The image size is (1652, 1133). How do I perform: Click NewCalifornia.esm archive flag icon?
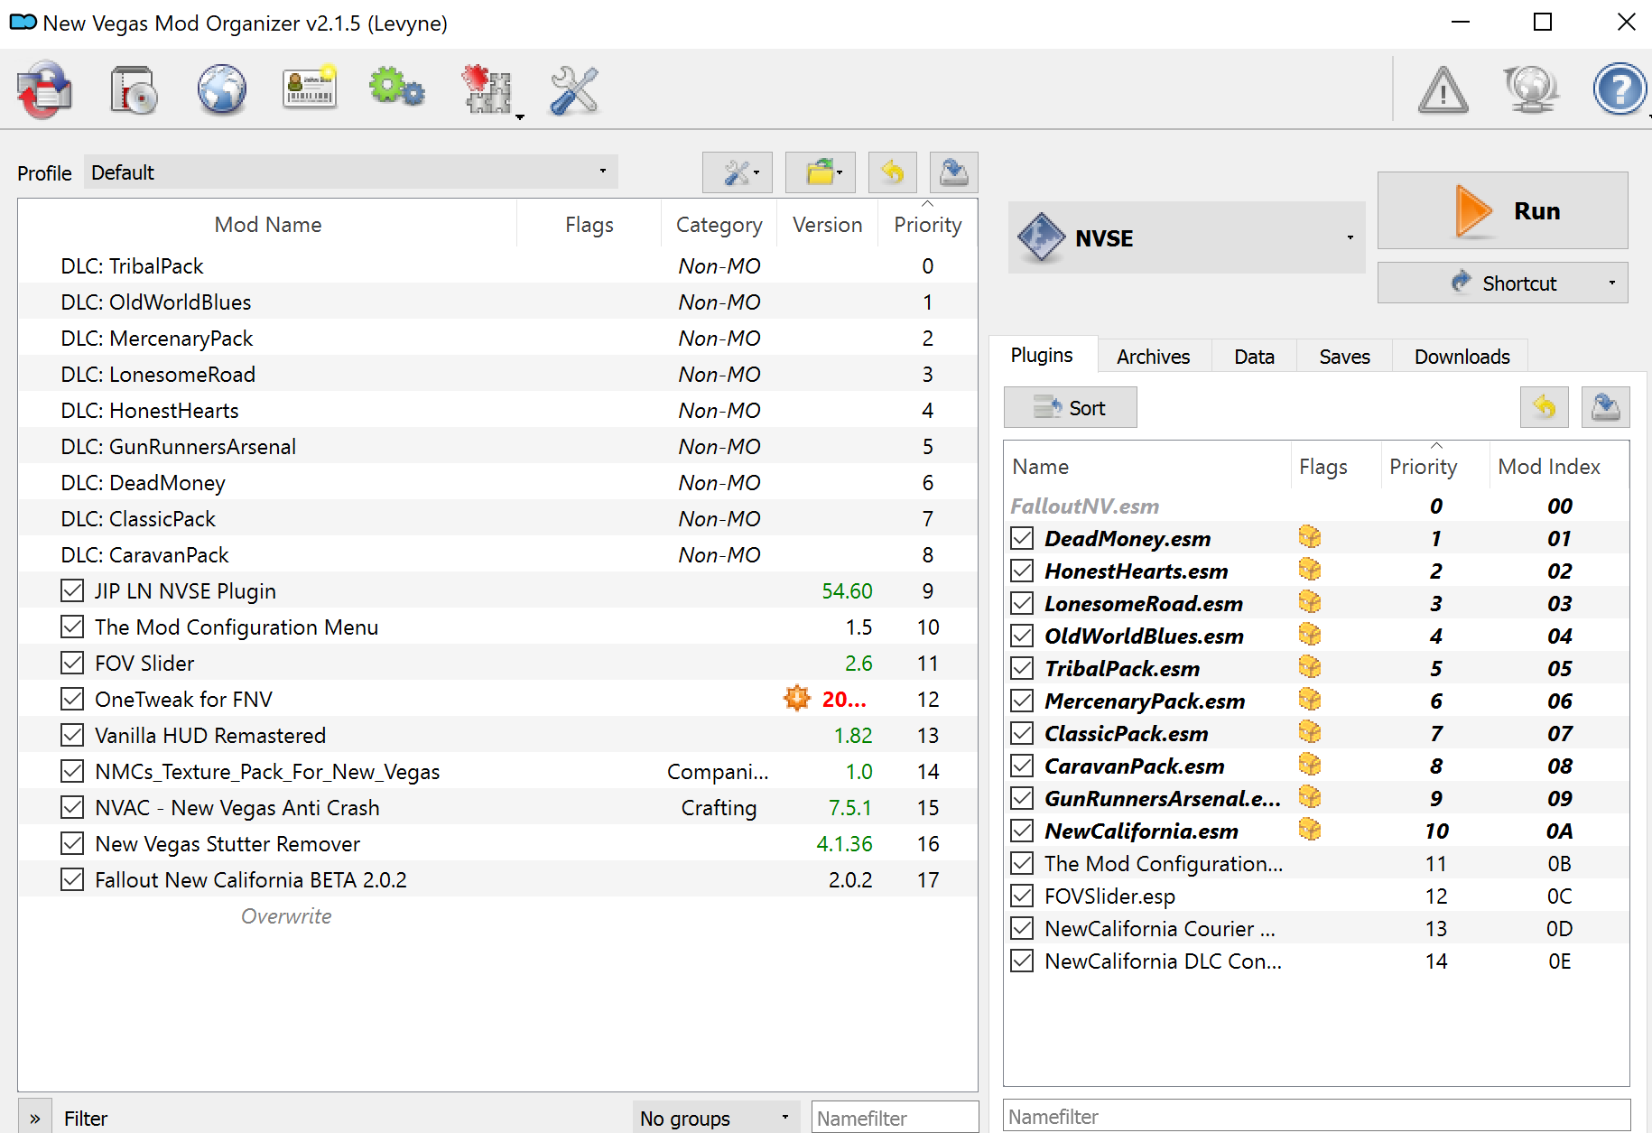(1310, 831)
